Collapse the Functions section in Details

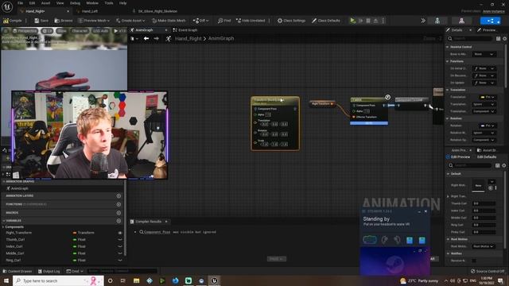point(448,61)
